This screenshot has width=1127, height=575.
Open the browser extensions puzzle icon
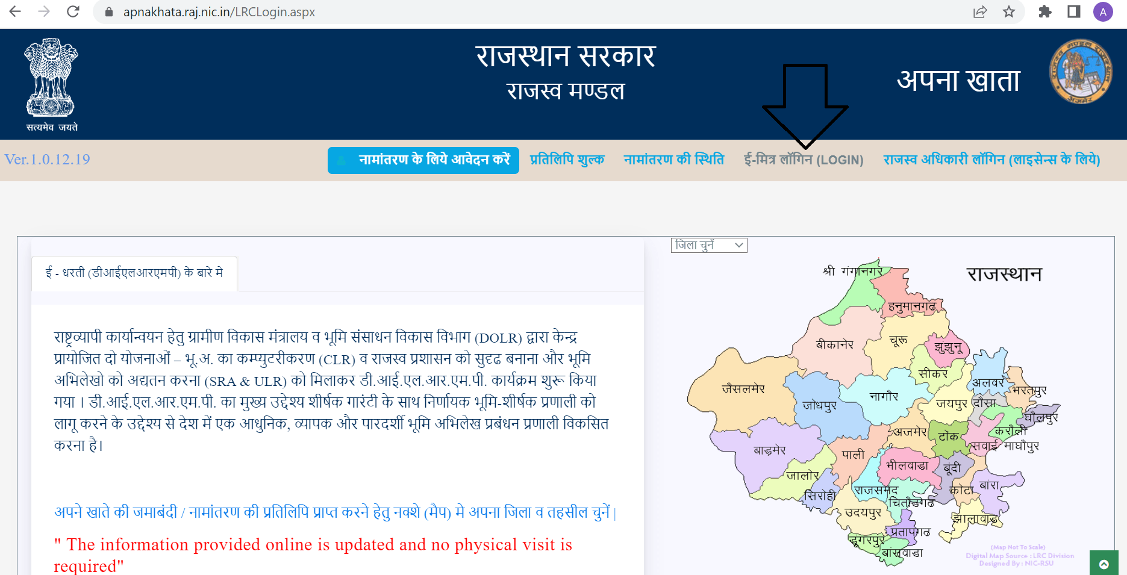[1046, 11]
